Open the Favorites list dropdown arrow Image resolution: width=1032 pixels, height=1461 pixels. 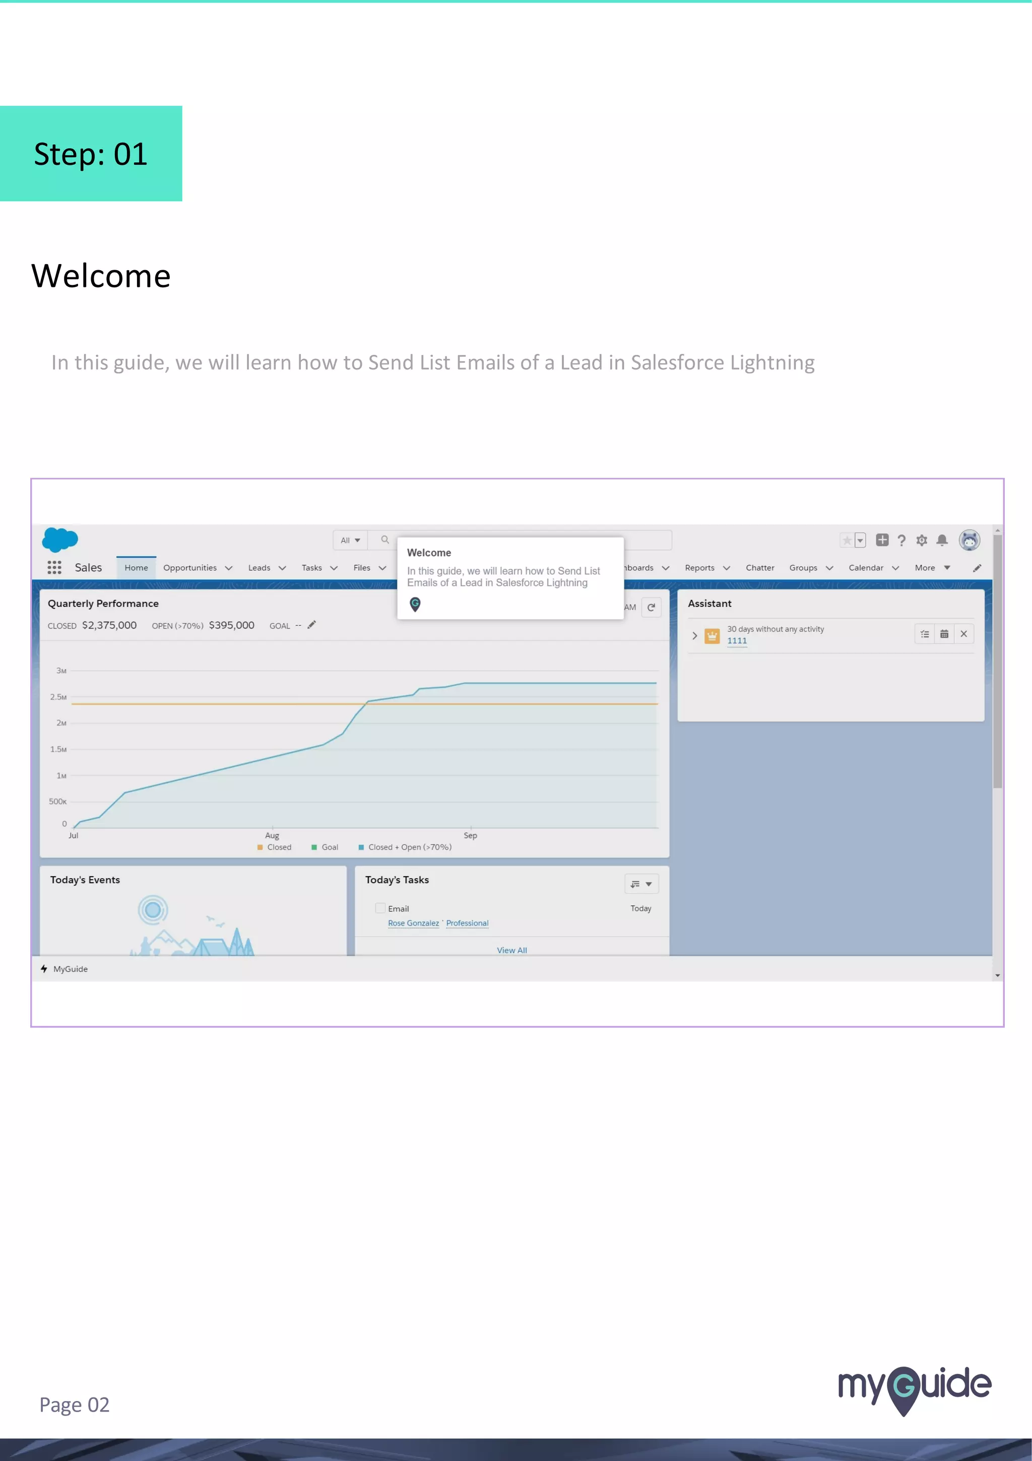tap(860, 540)
